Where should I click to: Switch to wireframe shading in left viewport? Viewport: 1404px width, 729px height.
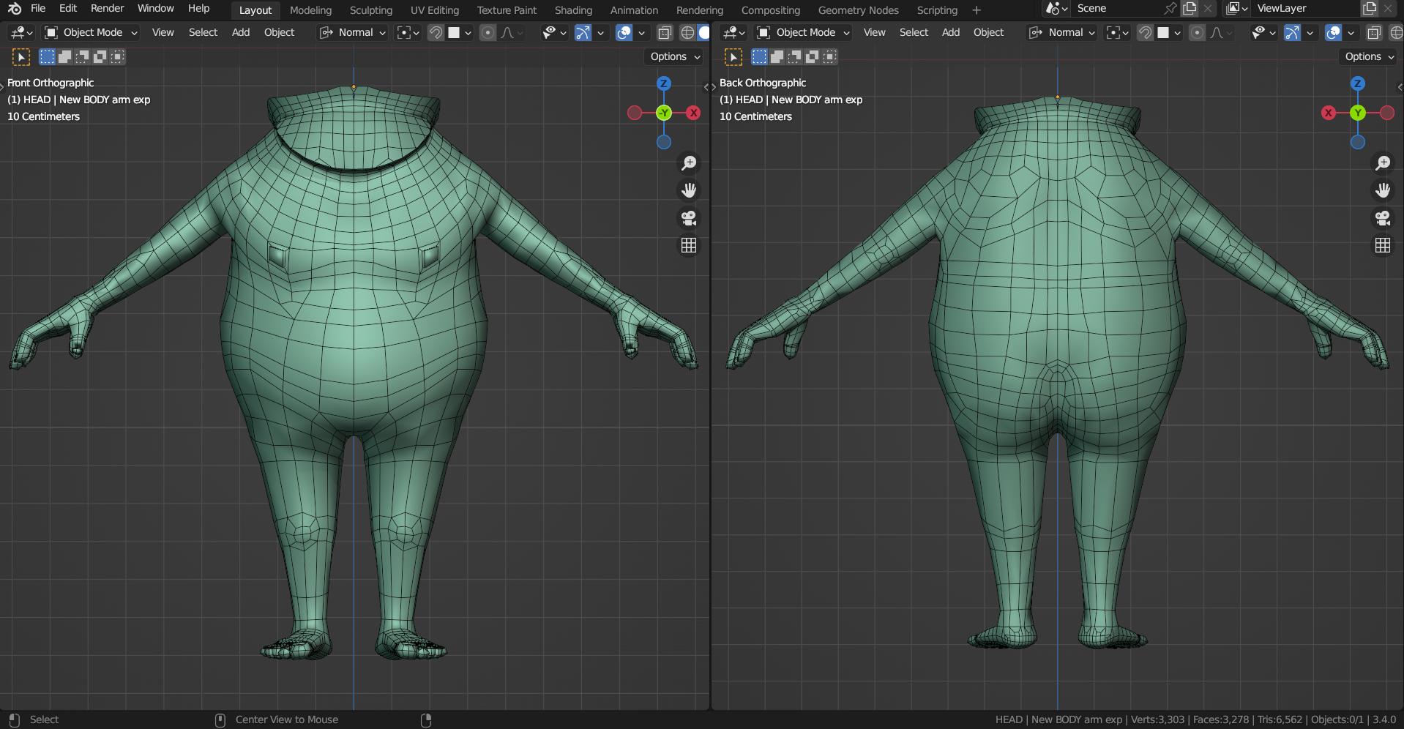pos(687,33)
